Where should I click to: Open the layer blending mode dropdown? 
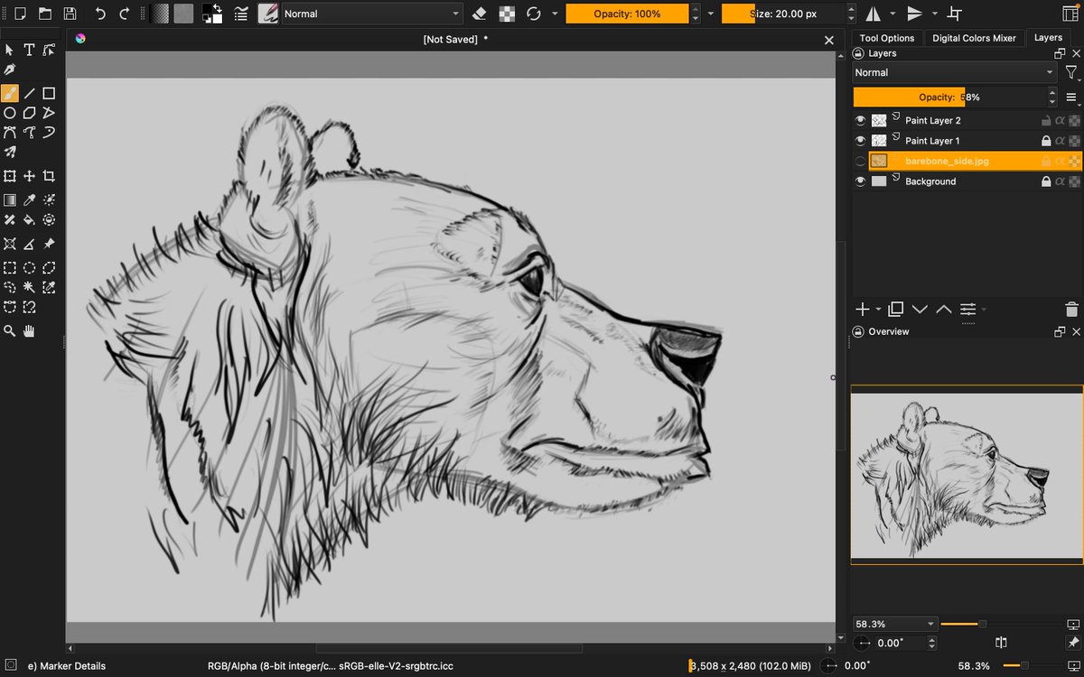955,72
